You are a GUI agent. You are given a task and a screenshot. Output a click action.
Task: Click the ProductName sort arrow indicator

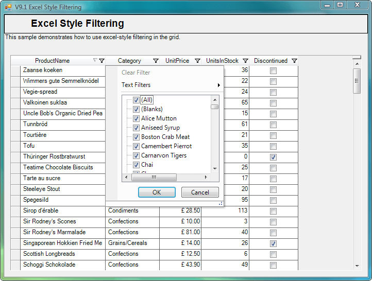point(94,60)
